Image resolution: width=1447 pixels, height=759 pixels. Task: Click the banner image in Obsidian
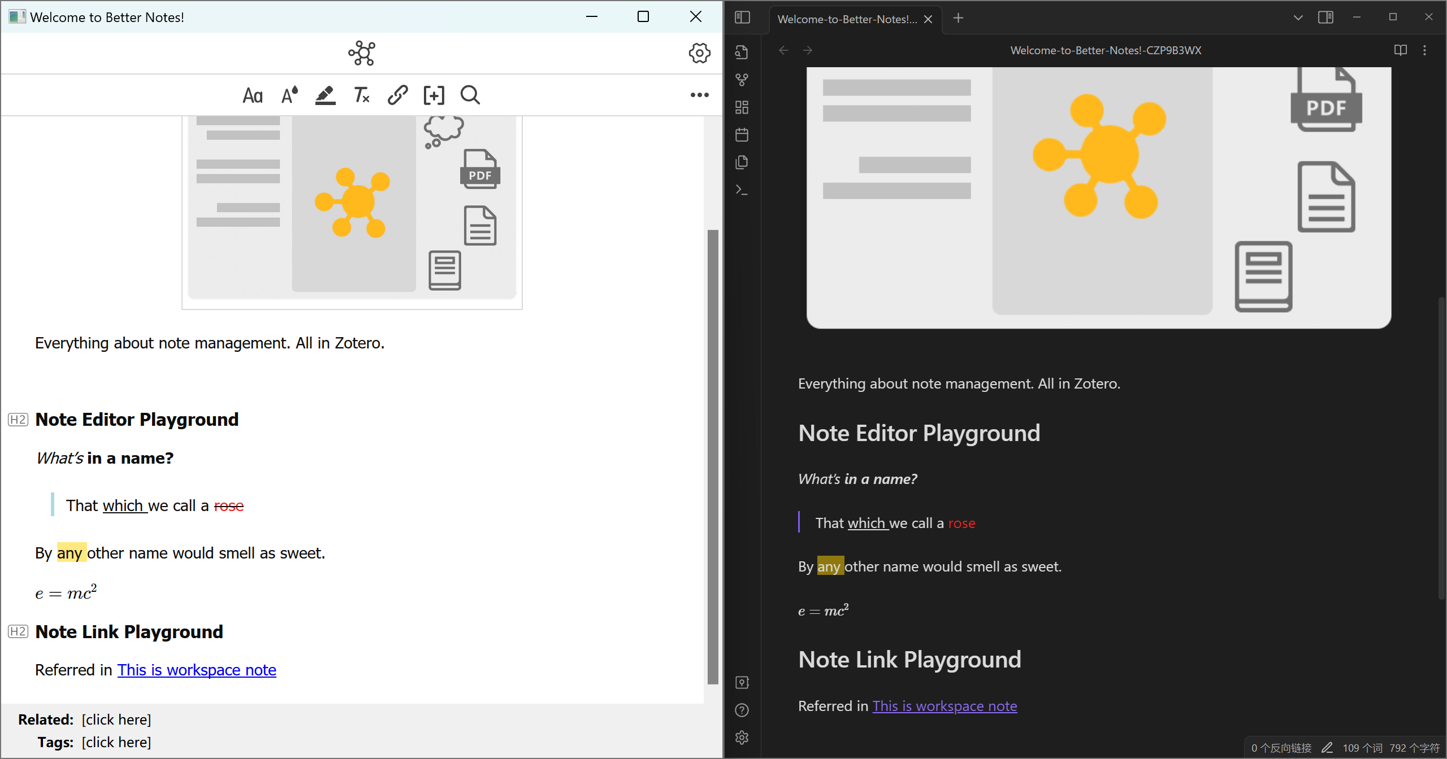1098,197
